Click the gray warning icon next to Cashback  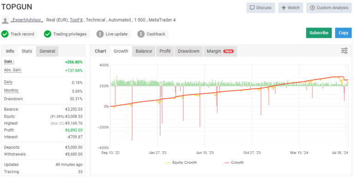click(x=141, y=34)
